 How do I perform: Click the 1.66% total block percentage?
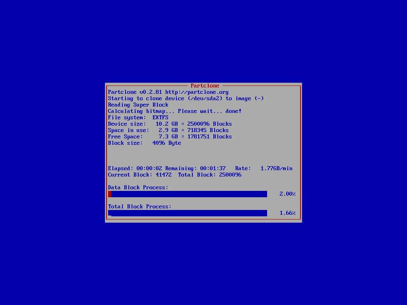[x=287, y=213]
